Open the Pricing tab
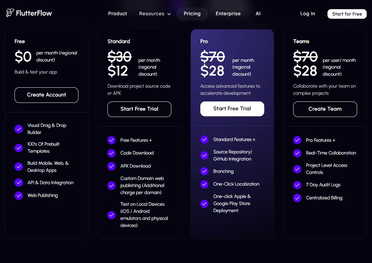Image resolution: width=372 pixels, height=263 pixels. click(x=192, y=13)
